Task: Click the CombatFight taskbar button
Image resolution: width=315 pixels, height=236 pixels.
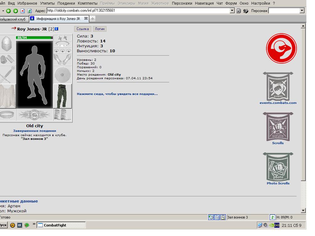Action: tap(61, 225)
